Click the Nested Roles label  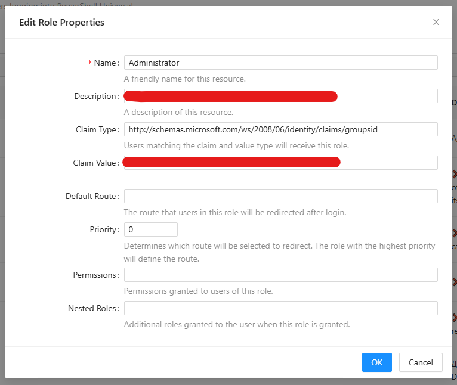93,308
